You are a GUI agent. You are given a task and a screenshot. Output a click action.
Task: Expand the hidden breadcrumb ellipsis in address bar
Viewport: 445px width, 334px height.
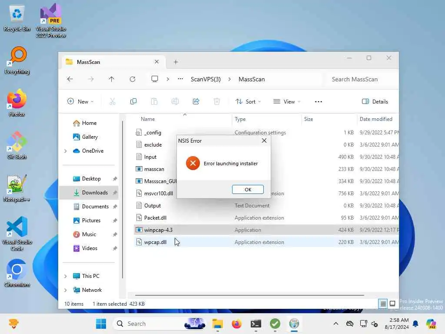[180, 79]
